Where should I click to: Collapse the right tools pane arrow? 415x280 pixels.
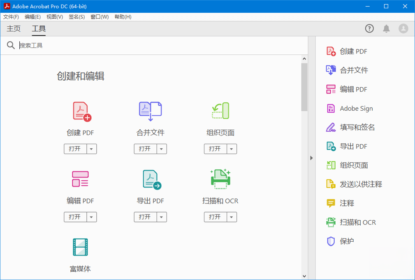(311, 158)
